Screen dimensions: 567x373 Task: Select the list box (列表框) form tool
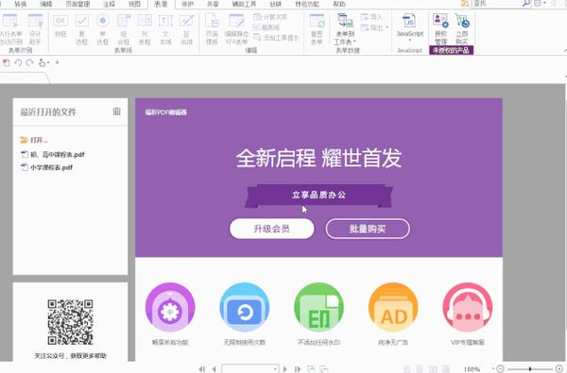coord(145,29)
